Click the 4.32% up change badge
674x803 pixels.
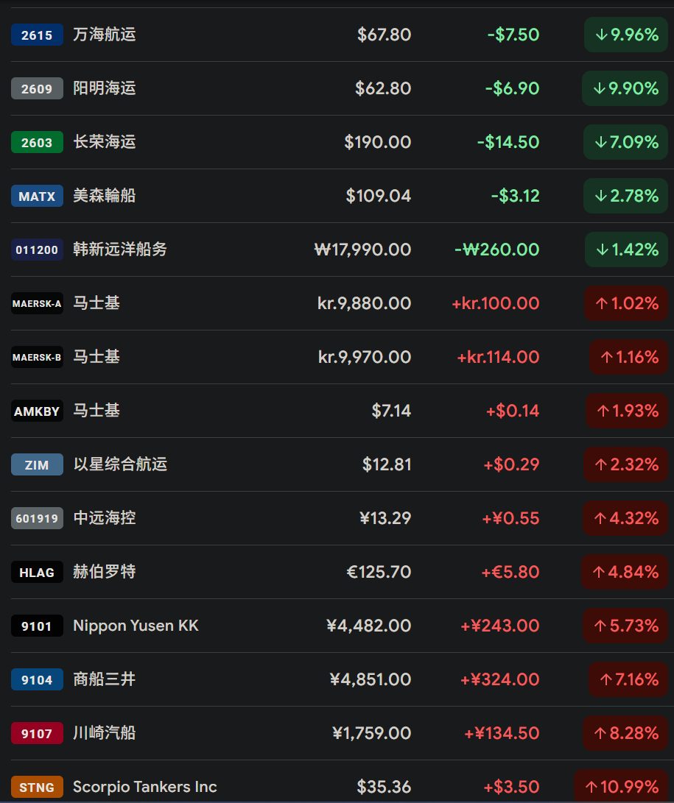click(625, 518)
